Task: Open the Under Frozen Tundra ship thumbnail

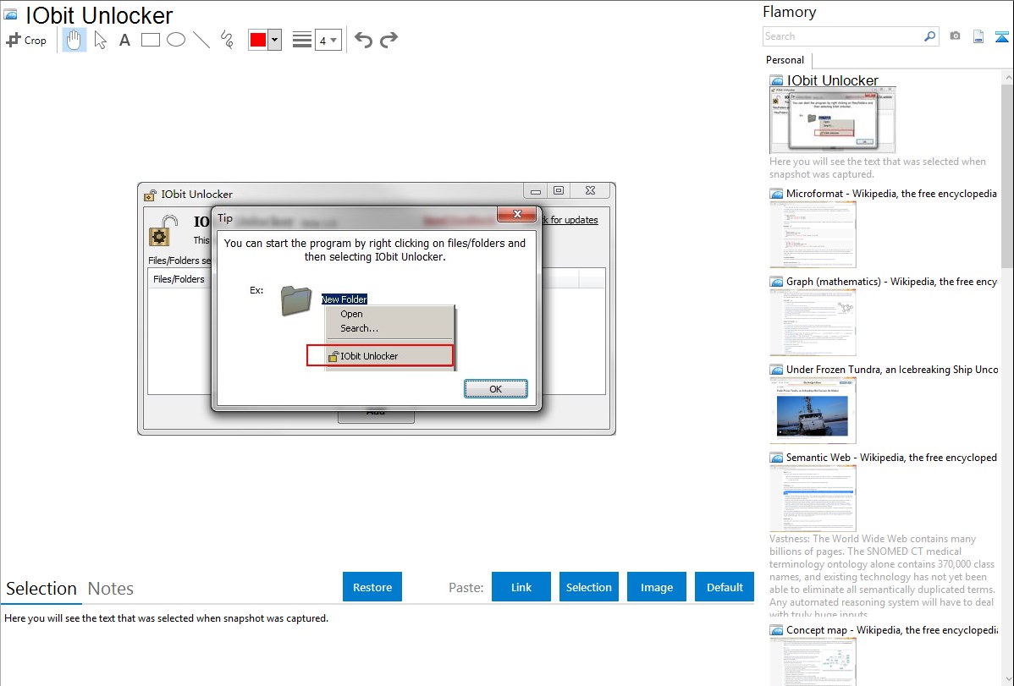Action: (x=813, y=410)
